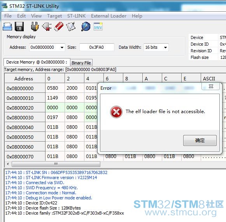Select row address 0x08000030

point(25,117)
